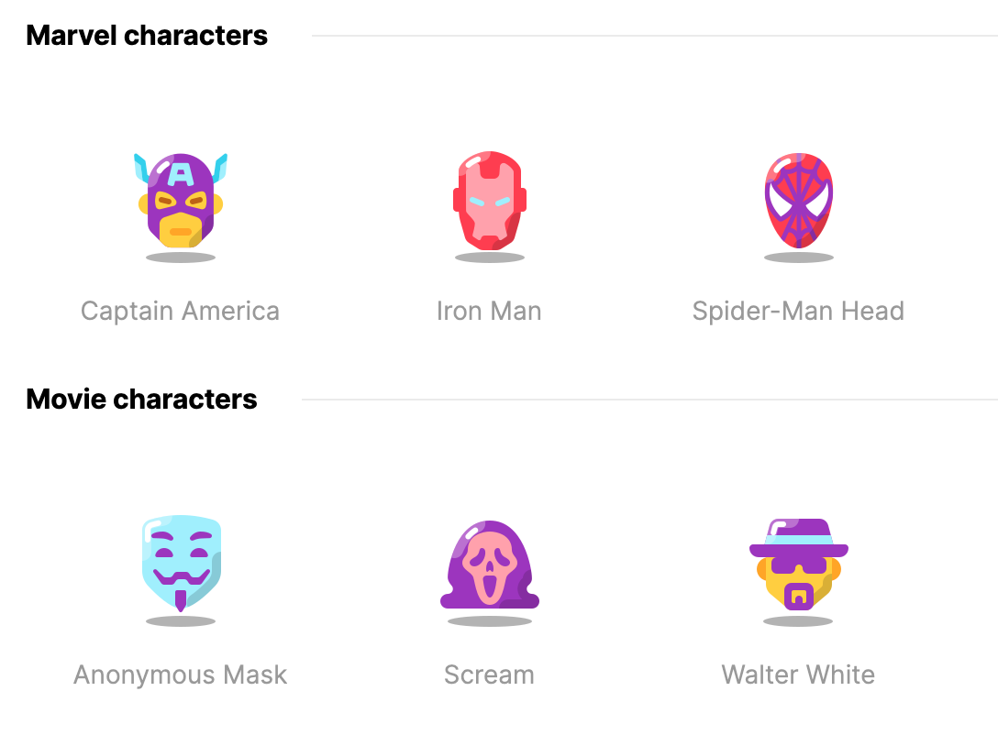The image size is (998, 735).
Task: Open the Scream ghost face icon
Action: tap(489, 565)
